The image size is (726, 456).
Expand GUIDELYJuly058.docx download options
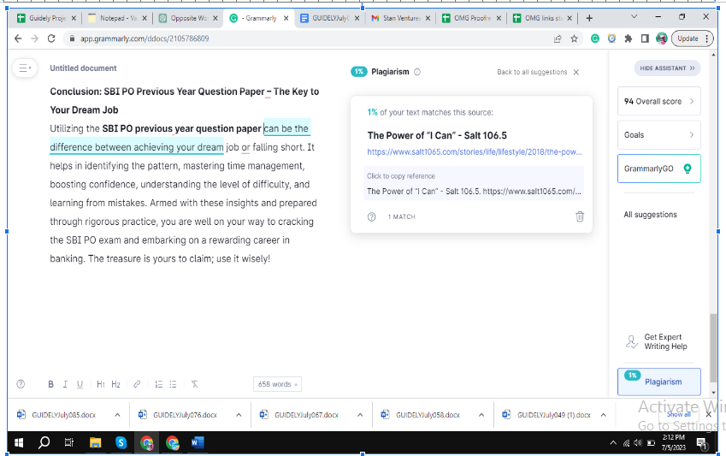(481, 415)
